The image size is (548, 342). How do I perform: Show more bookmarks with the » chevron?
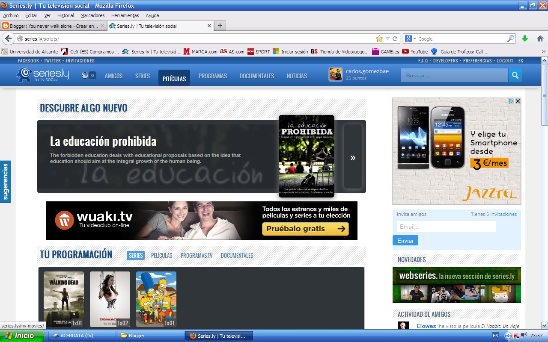(543, 51)
